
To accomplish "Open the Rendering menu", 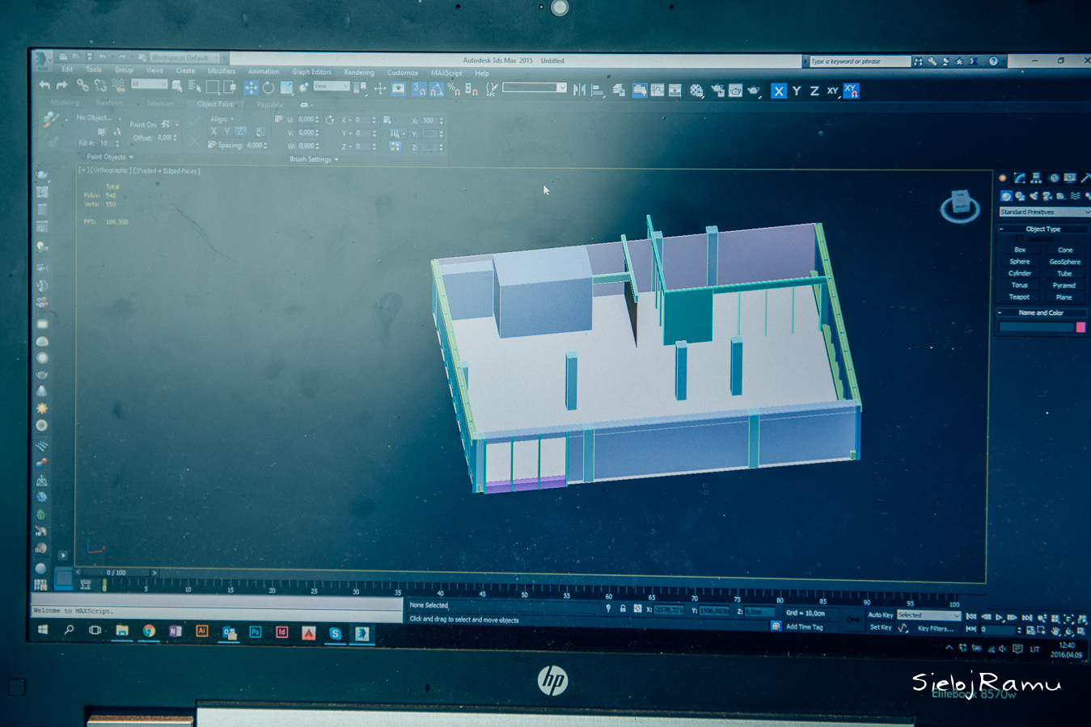I will [x=359, y=72].
